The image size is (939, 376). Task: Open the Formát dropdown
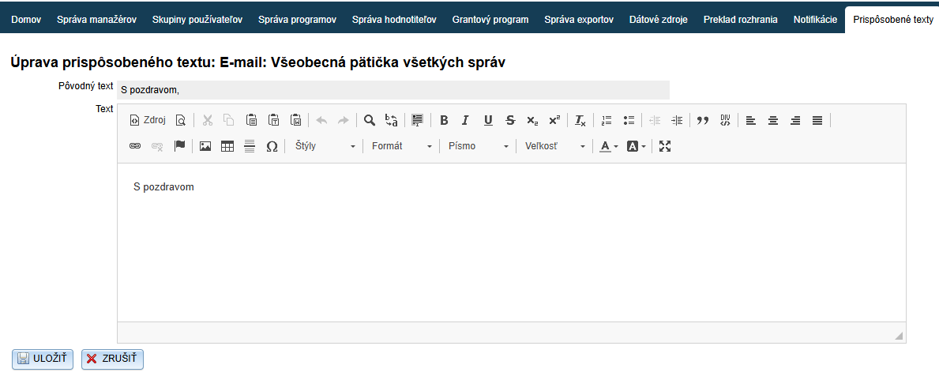(x=402, y=146)
